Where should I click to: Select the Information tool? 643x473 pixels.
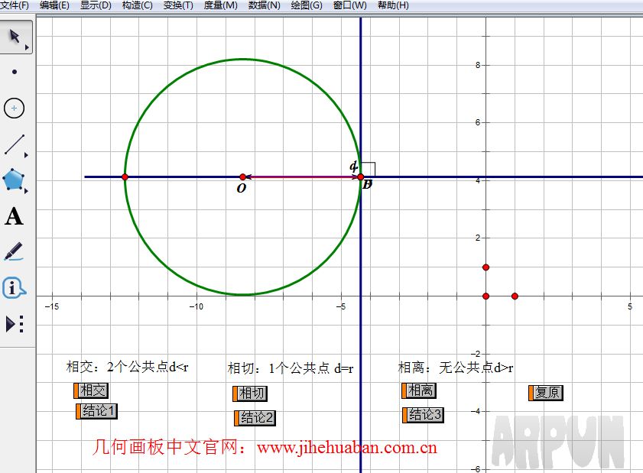[15, 288]
